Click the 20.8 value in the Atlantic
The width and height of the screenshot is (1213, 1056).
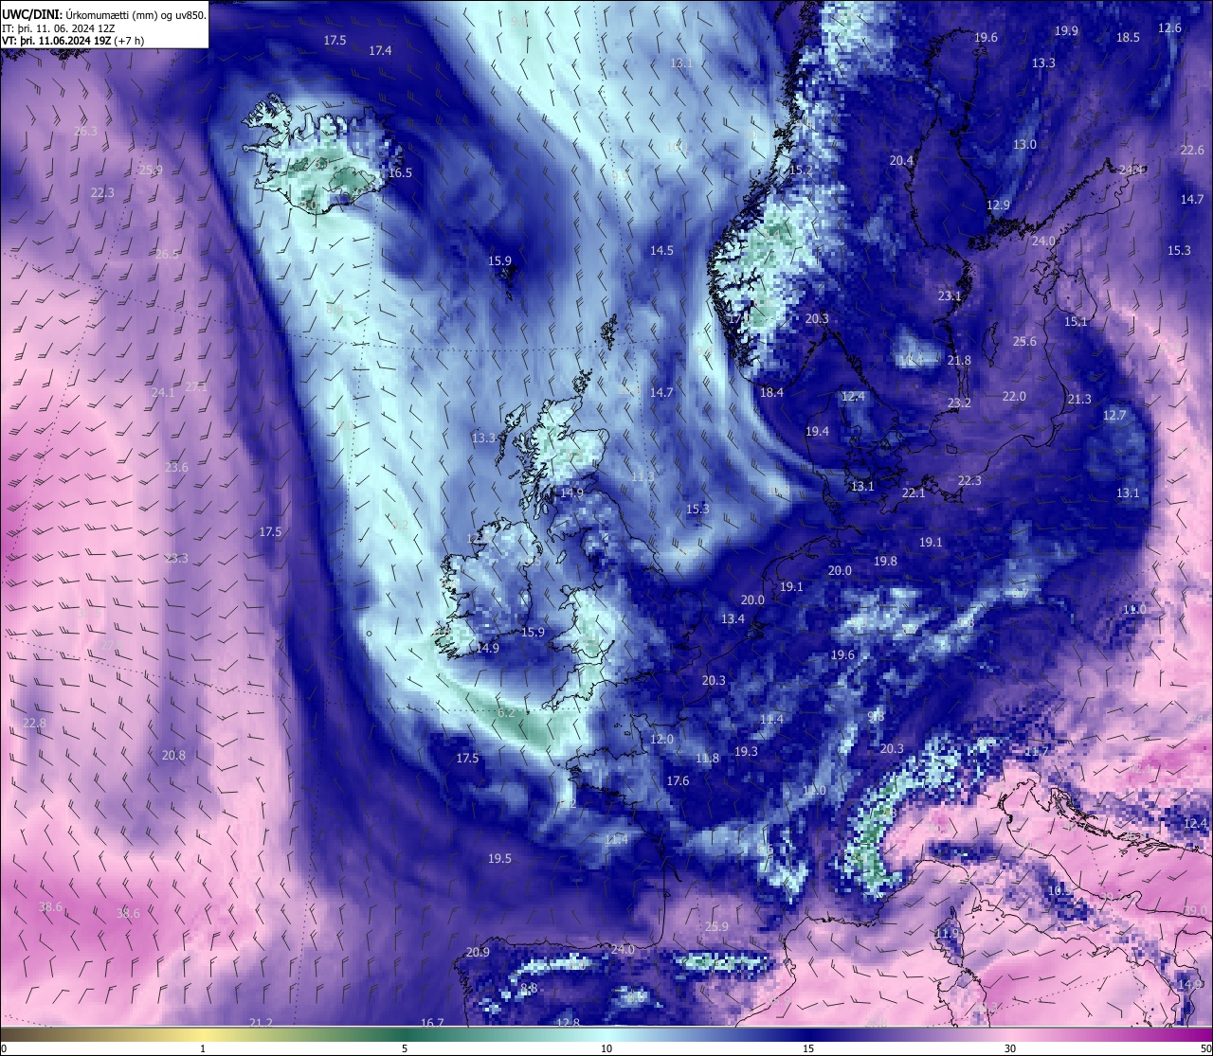tap(173, 756)
